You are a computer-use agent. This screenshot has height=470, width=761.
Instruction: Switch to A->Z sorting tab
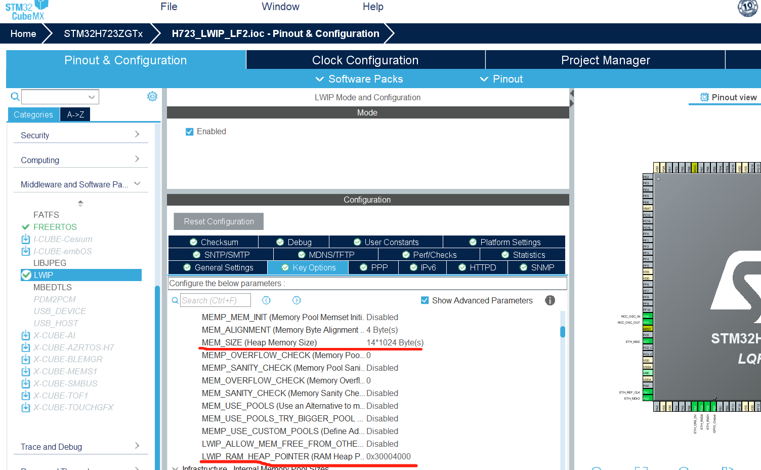[75, 114]
